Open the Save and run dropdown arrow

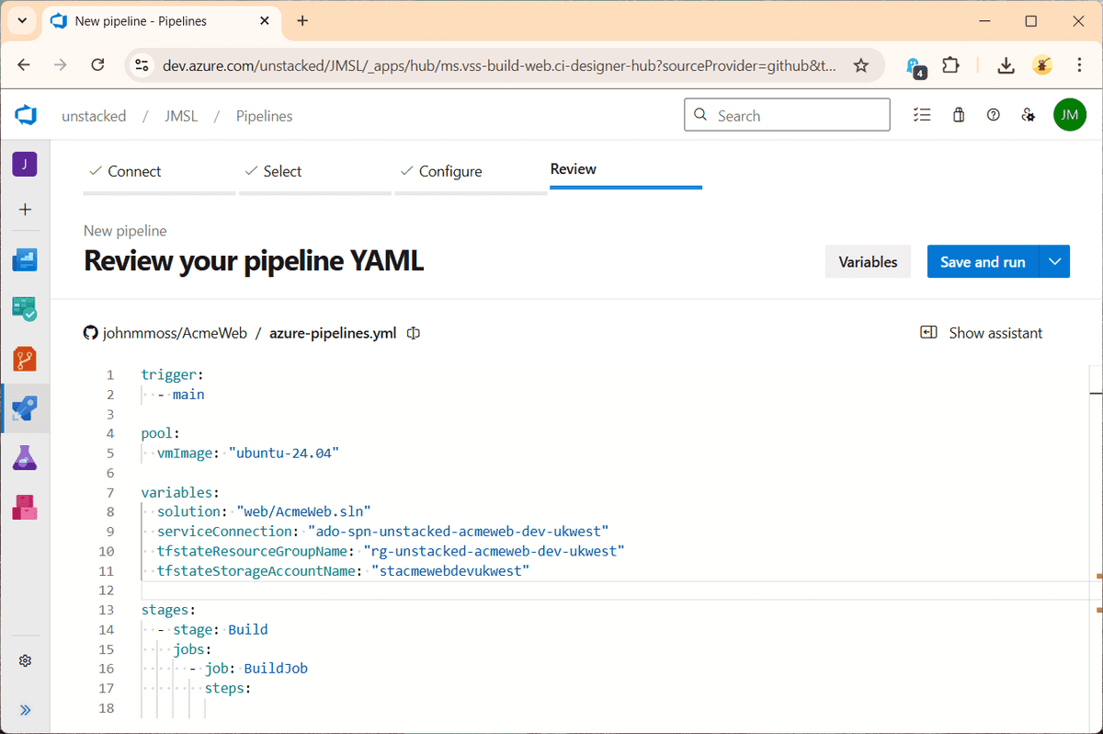pyautogui.click(x=1054, y=262)
